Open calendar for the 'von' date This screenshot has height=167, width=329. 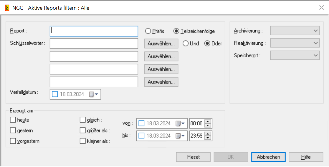[180, 123]
